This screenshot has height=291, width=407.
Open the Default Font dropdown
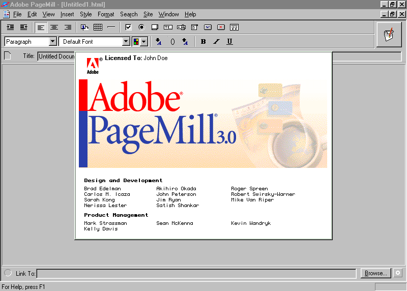pyautogui.click(x=126, y=42)
